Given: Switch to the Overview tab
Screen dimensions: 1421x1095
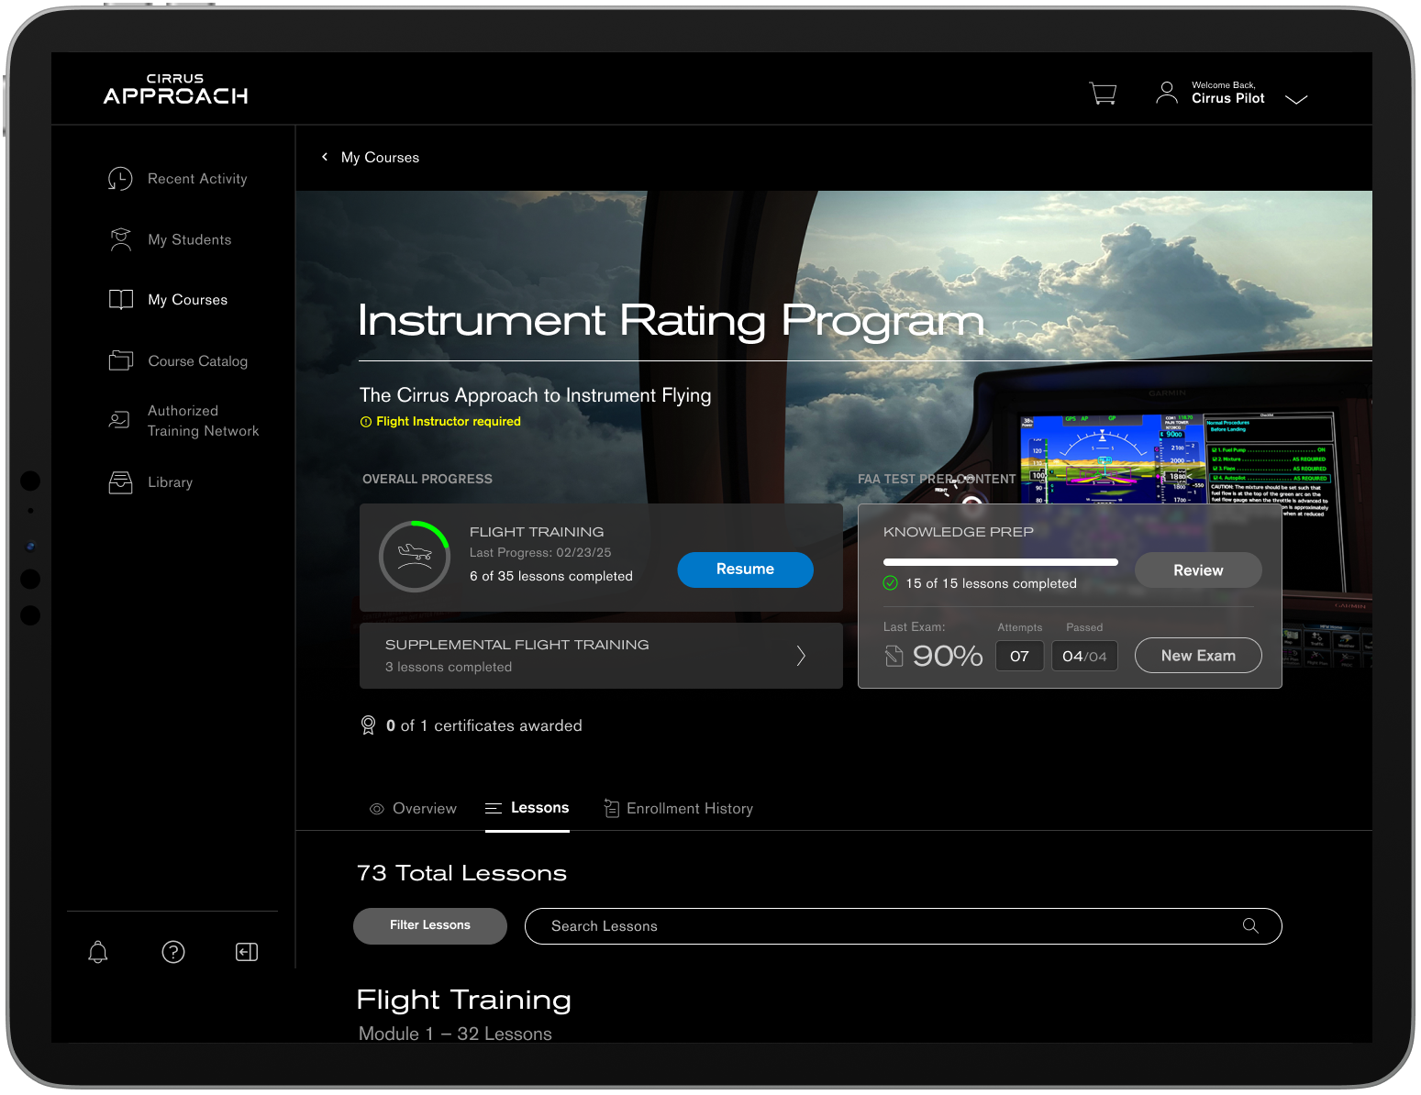Looking at the screenshot, I should [x=425, y=808].
